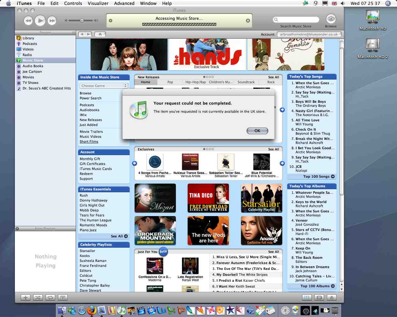Toggle shuffle playback
The height and width of the screenshot is (317, 397).
(38, 297)
